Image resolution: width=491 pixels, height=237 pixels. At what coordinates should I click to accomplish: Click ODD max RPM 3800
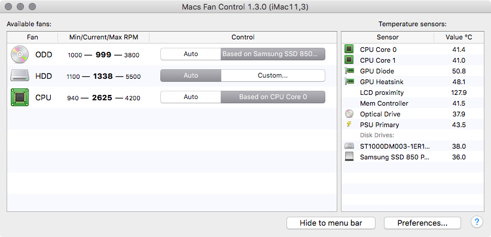(132, 56)
